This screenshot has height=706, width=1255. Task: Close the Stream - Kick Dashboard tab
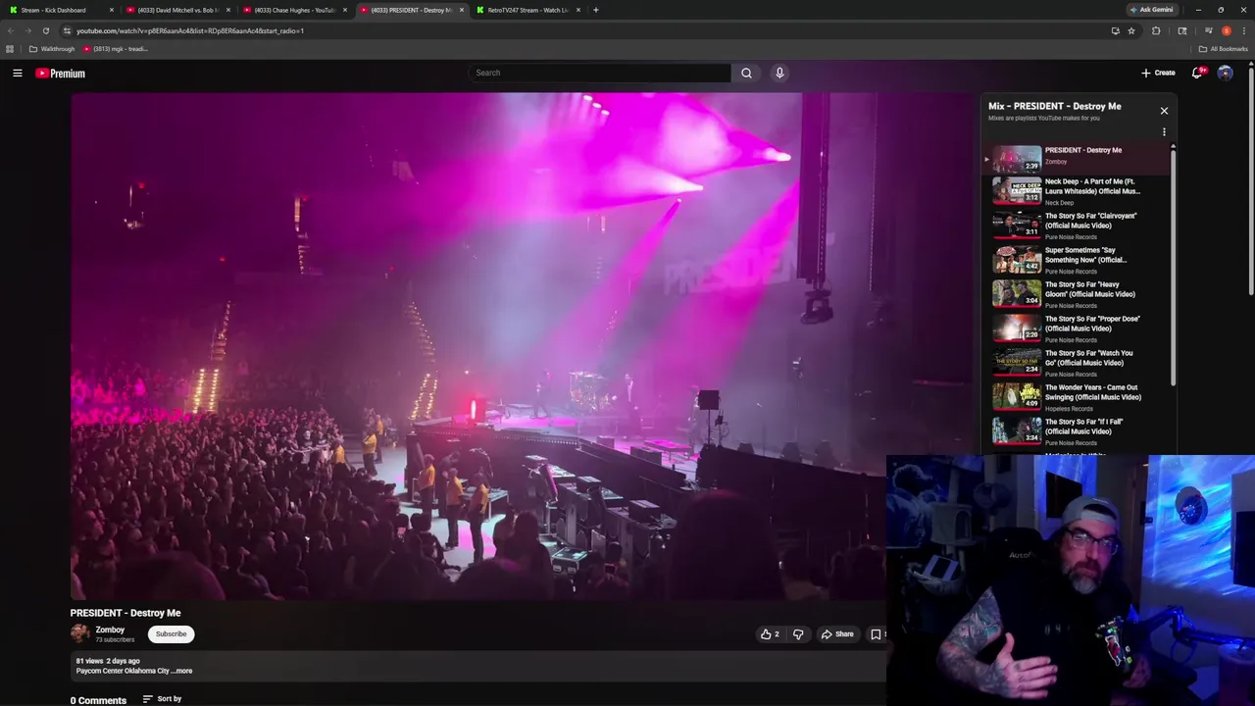111,10
